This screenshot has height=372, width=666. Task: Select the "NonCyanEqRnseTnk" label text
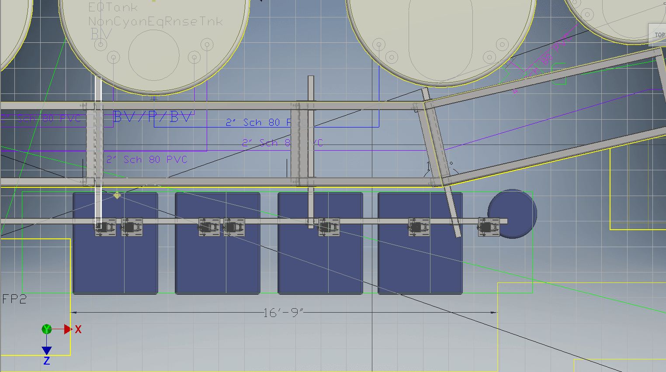156,21
